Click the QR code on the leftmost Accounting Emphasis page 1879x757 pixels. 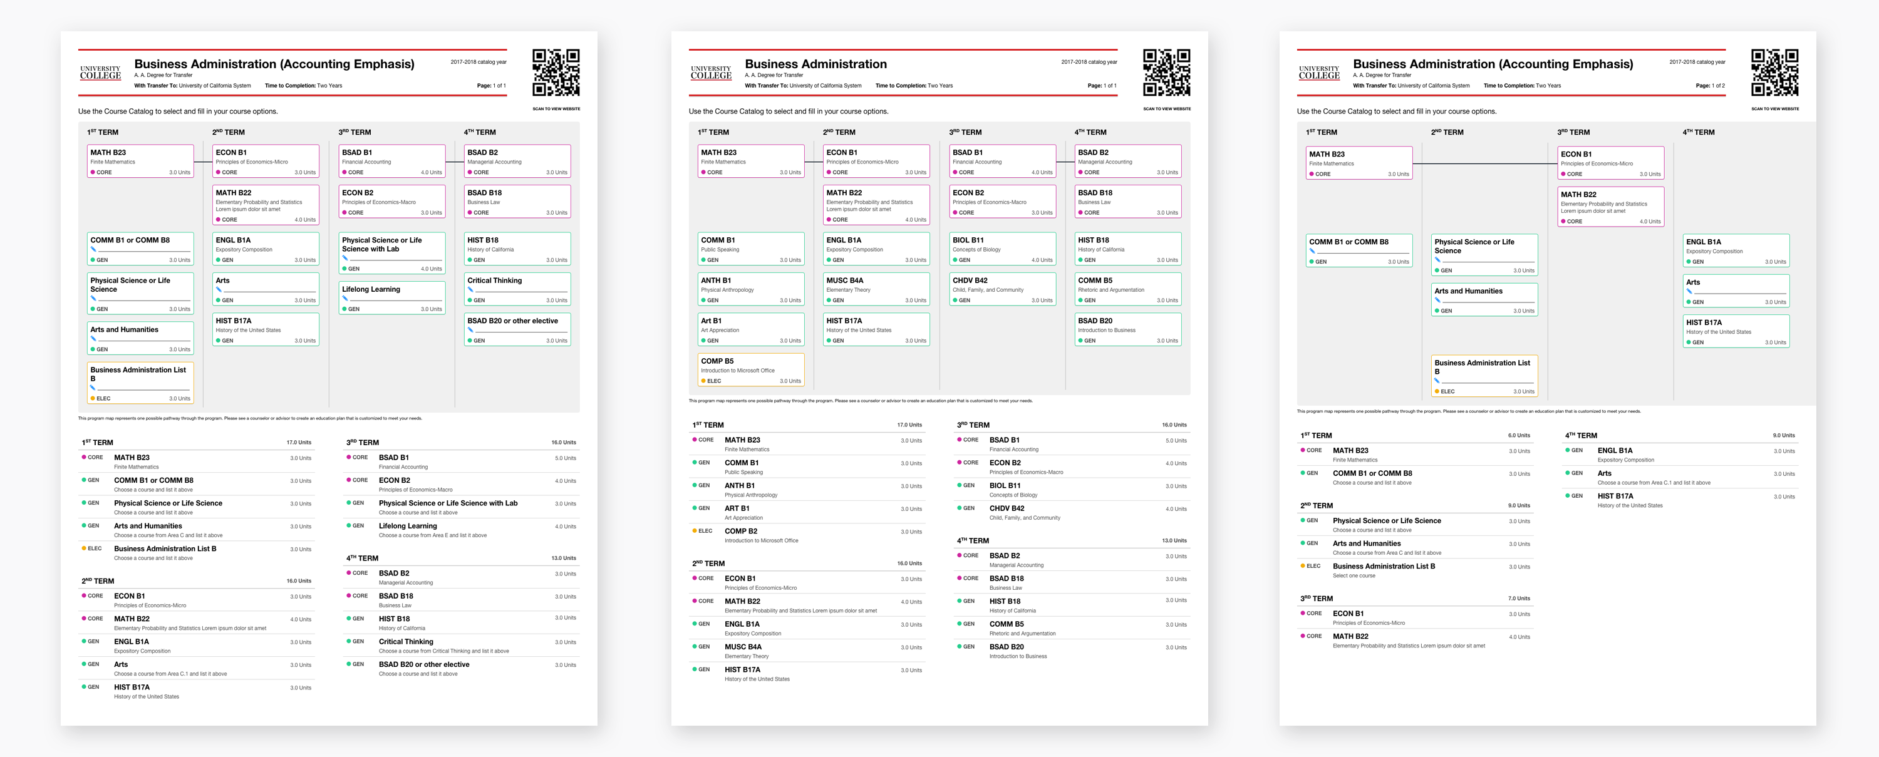click(556, 73)
